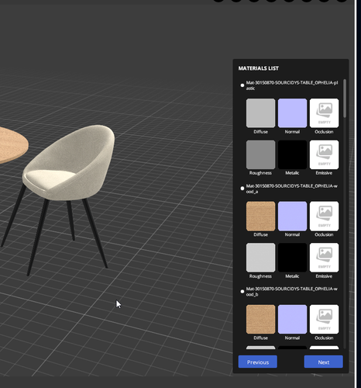Click the materials list scrollbar thumb
Viewport: 361px width, 388px height.
pyautogui.click(x=345, y=99)
